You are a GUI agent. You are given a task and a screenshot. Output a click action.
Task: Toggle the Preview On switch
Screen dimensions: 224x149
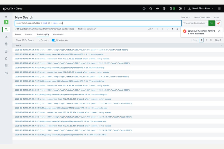[54, 40]
